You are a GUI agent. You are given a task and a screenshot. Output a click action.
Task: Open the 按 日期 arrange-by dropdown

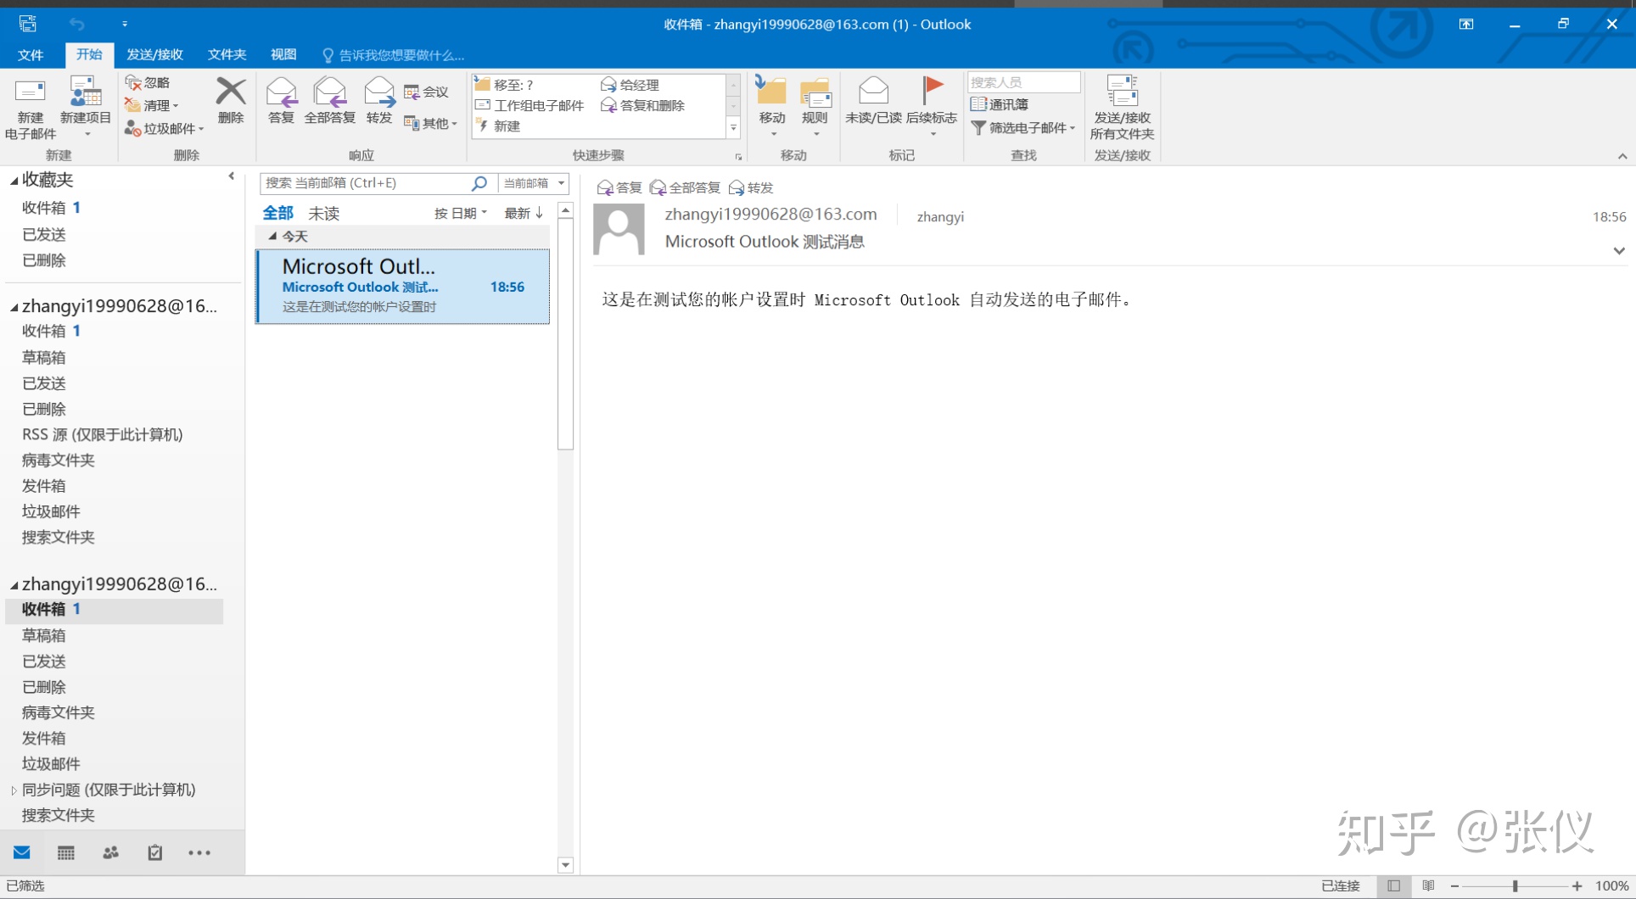tap(461, 213)
